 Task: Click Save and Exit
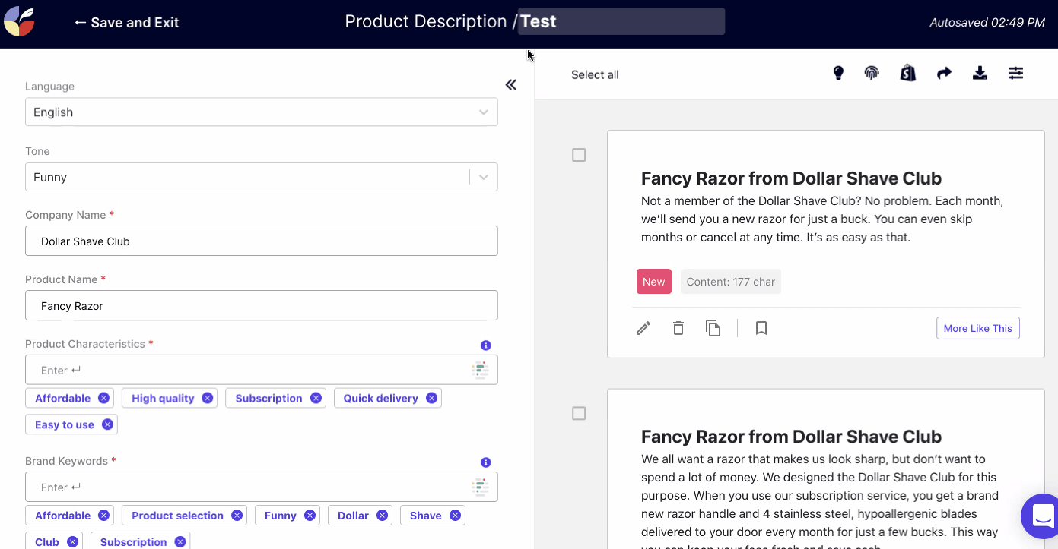pyautogui.click(x=126, y=23)
